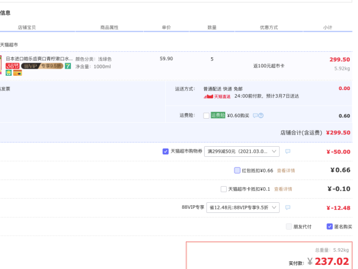Click the 38节 promotion badge
Viewport: 358px width, 269px height.
click(13, 66)
